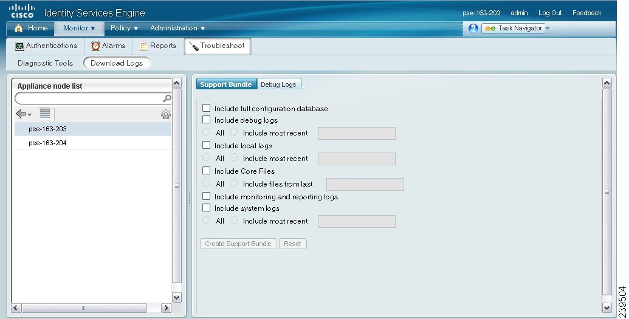Image resolution: width=629 pixels, height=319 pixels.
Task: Expand dropdown arrow beside back arrow
Action: (30, 115)
